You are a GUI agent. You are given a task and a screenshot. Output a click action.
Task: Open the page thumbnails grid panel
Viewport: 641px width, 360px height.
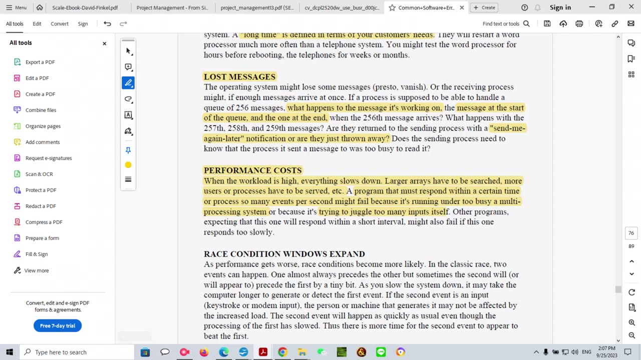[x=631, y=74]
